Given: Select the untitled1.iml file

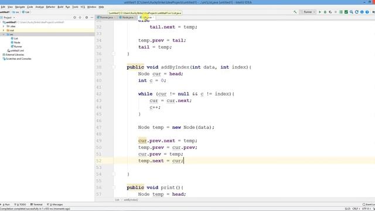Looking at the screenshot, I should (x=16, y=51).
